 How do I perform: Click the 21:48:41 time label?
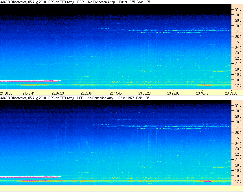pos(29,93)
